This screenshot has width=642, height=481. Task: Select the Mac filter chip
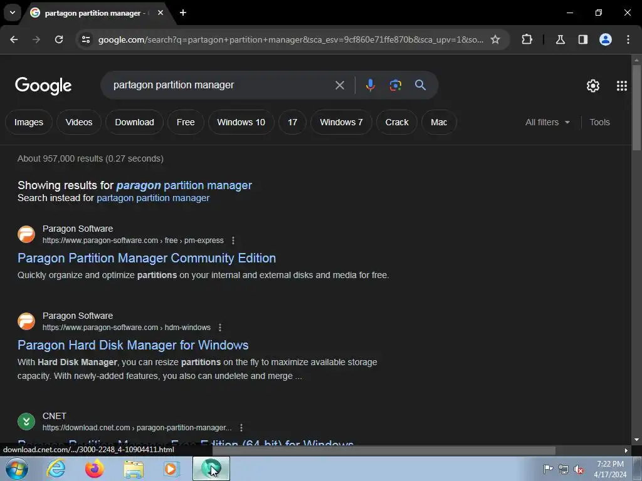(439, 122)
